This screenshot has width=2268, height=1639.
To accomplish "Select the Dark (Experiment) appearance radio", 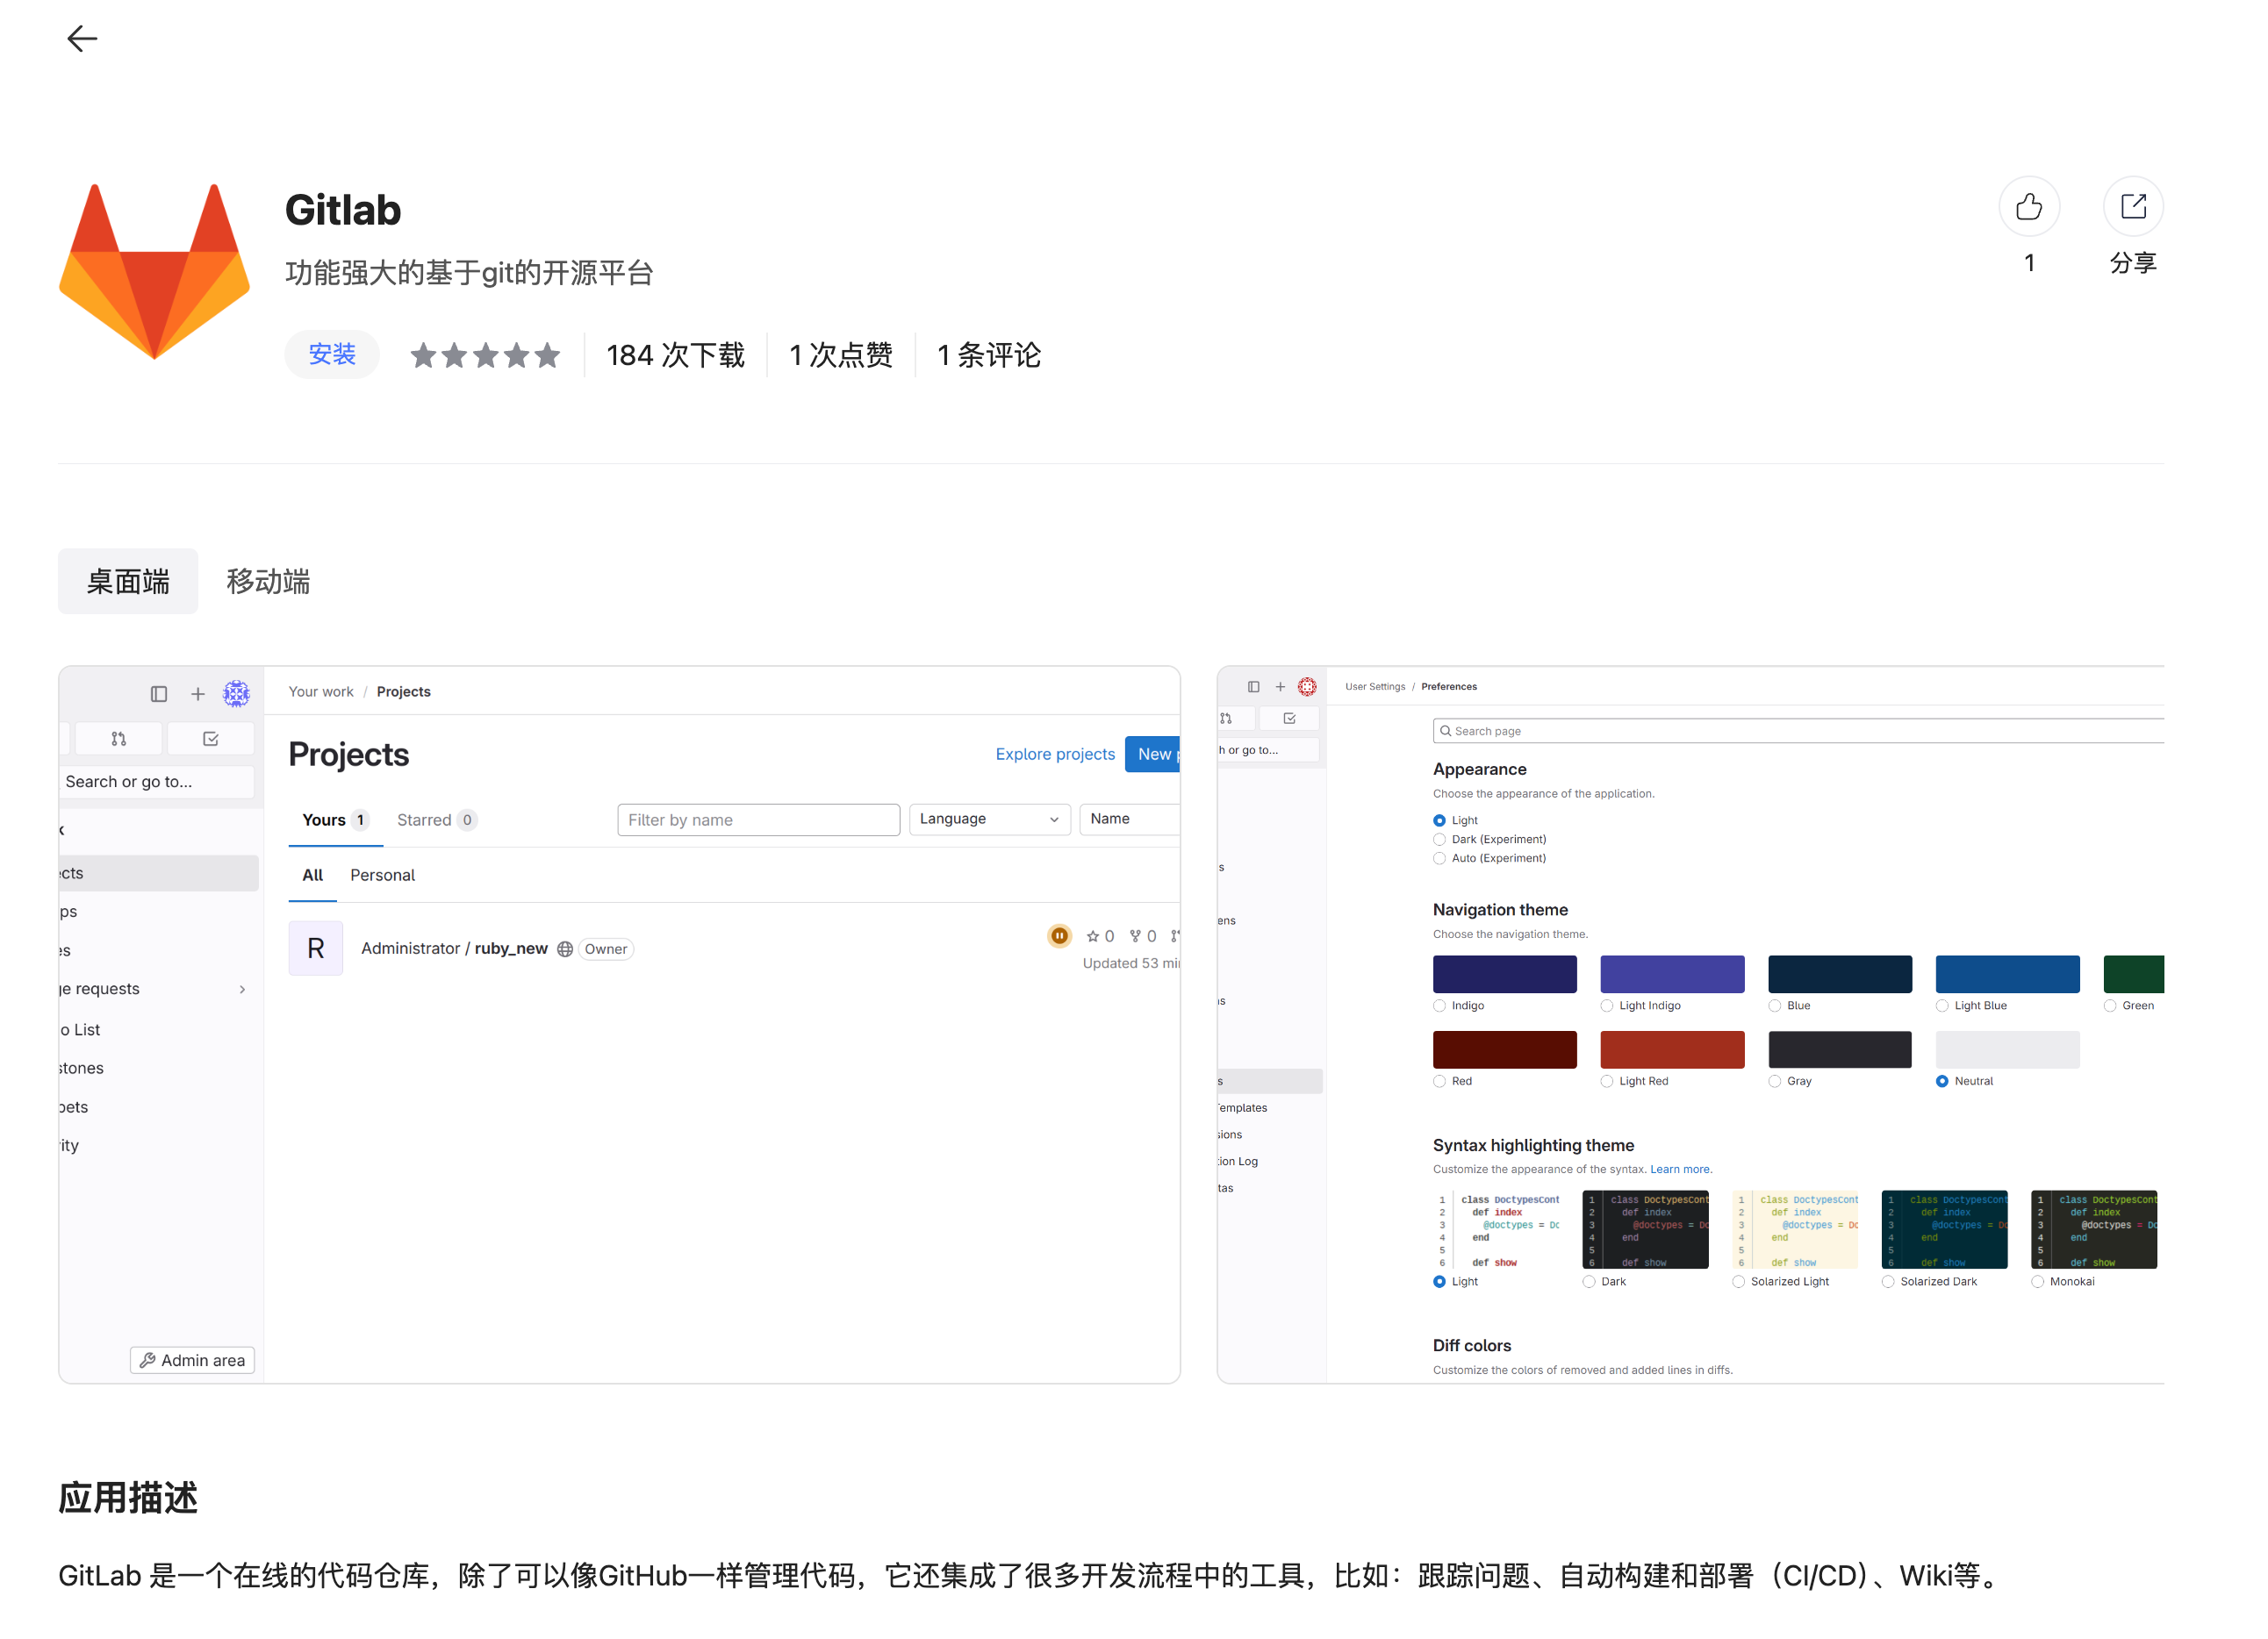I will (1439, 840).
